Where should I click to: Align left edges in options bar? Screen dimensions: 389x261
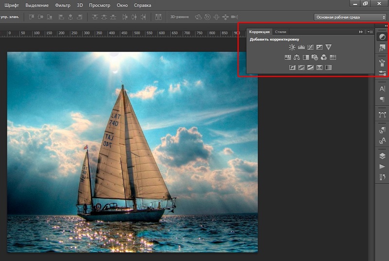tap(61, 17)
